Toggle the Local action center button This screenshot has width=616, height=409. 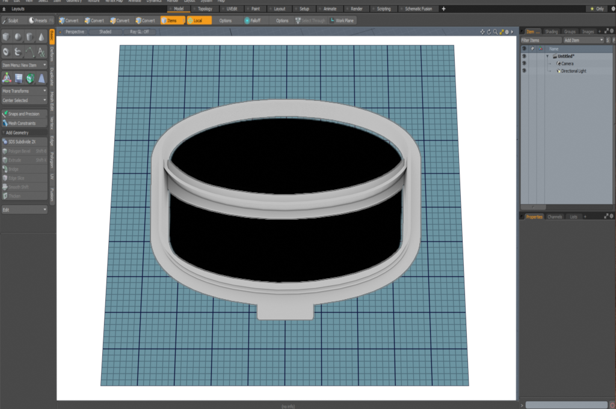point(199,20)
